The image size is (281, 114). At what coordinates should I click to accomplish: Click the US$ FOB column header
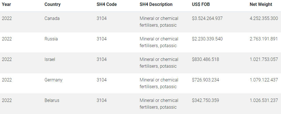201,4
